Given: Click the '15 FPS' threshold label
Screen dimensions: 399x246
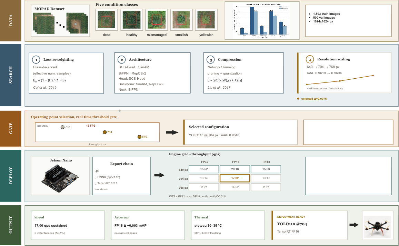Looking at the screenshot, I should pyautogui.click(x=91, y=126).
